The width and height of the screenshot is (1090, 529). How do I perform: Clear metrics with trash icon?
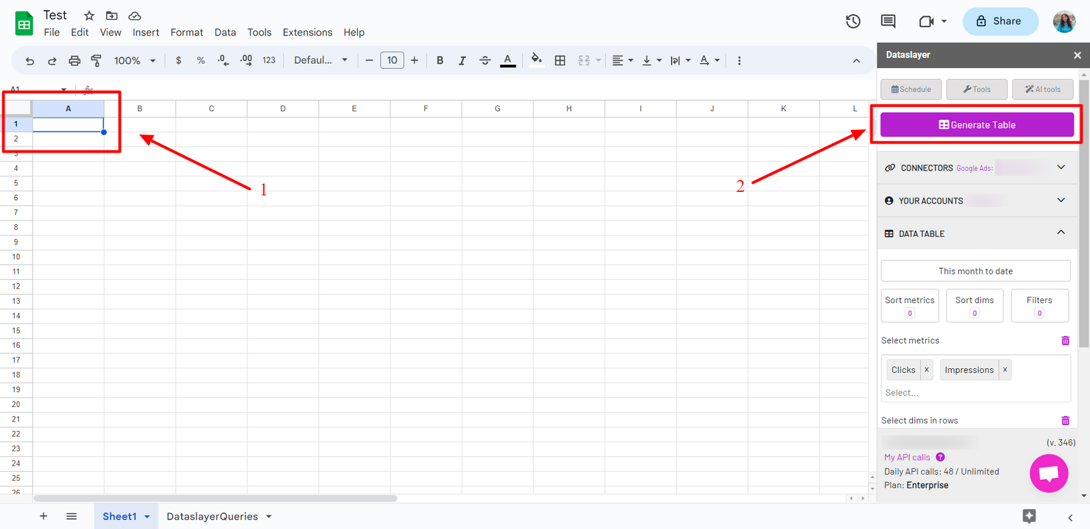[x=1065, y=340]
